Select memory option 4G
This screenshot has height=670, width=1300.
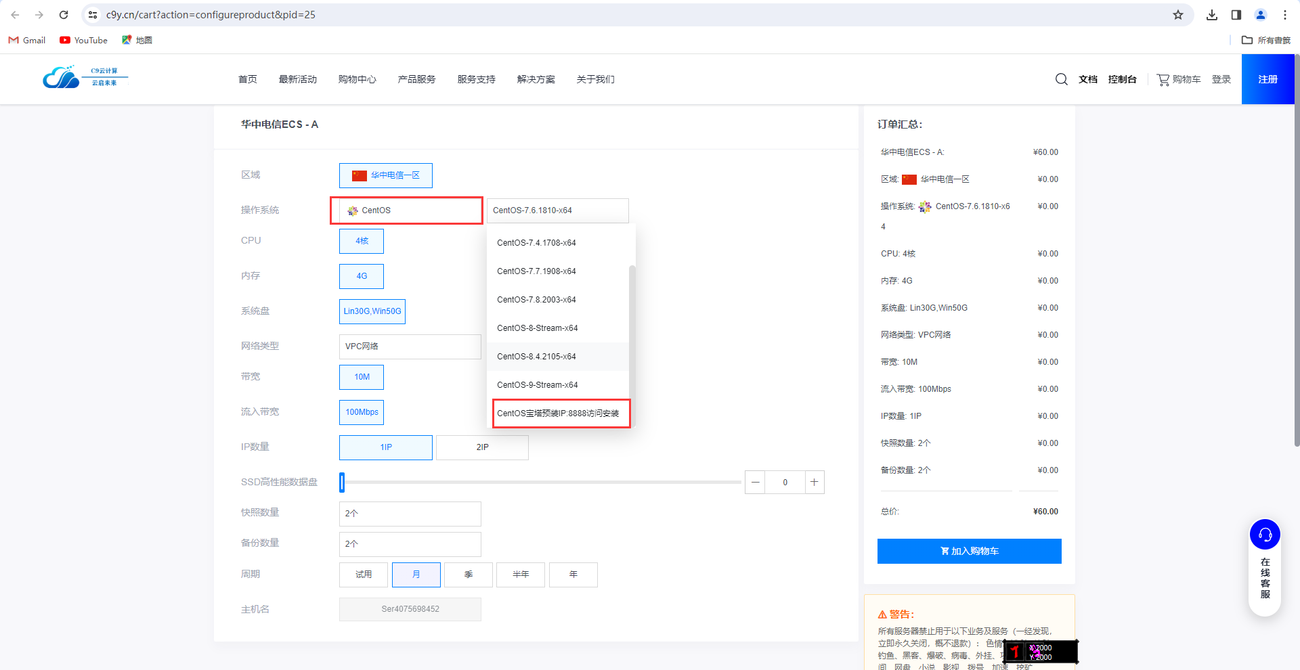click(362, 276)
